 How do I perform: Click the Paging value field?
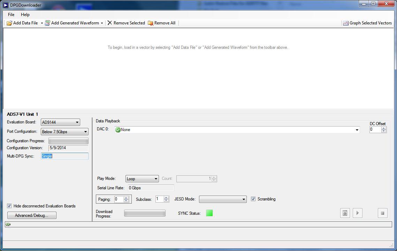point(119,199)
